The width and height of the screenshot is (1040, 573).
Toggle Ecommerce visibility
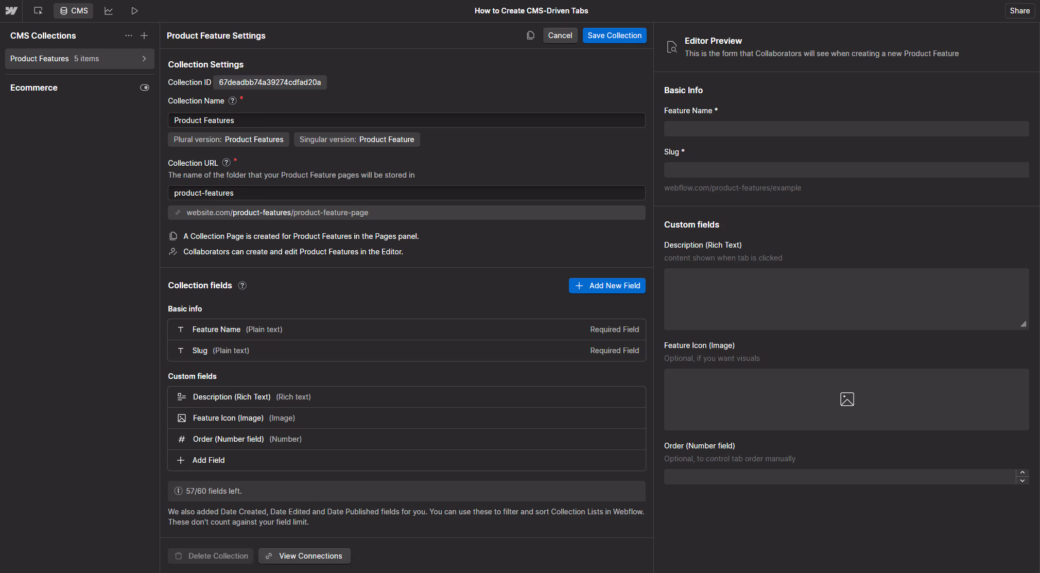click(x=145, y=88)
